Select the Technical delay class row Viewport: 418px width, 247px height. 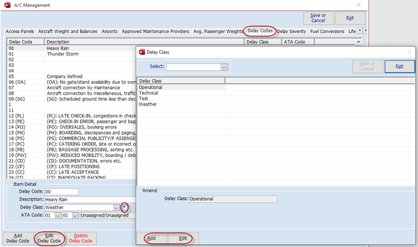pos(150,93)
